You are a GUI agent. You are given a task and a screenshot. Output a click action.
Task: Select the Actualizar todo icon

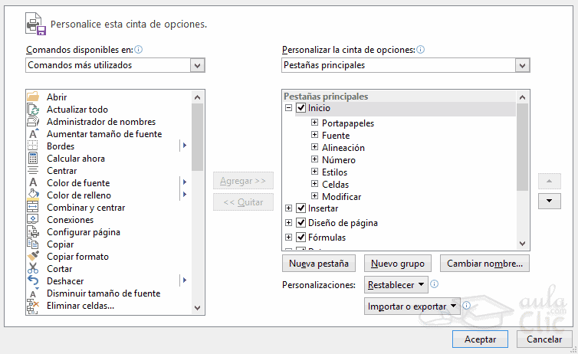tap(33, 110)
